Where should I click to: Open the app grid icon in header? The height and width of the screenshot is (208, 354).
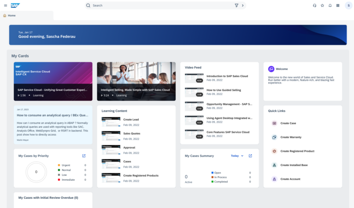coord(338,6)
